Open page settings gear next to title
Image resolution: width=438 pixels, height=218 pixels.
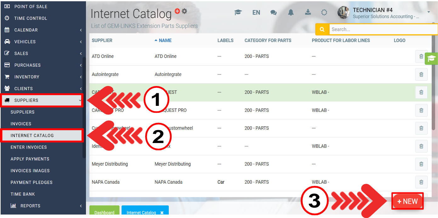(185, 11)
